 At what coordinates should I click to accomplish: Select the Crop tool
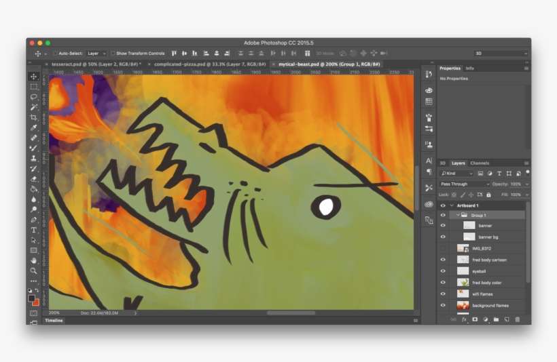(x=33, y=117)
